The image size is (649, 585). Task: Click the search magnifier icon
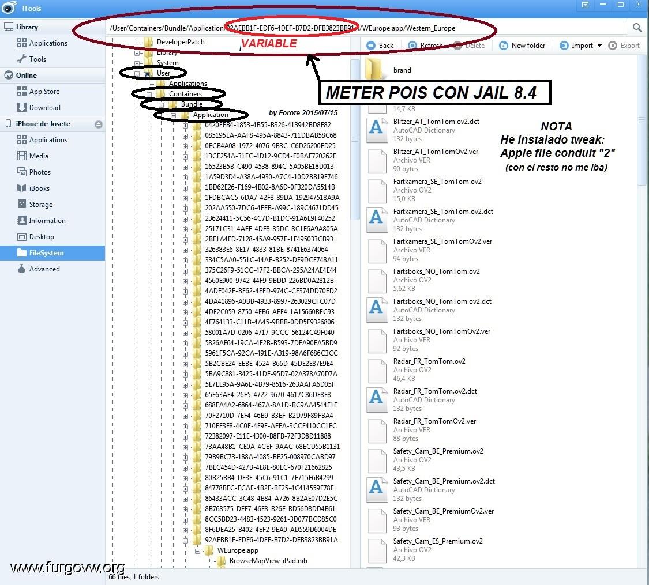(x=637, y=28)
